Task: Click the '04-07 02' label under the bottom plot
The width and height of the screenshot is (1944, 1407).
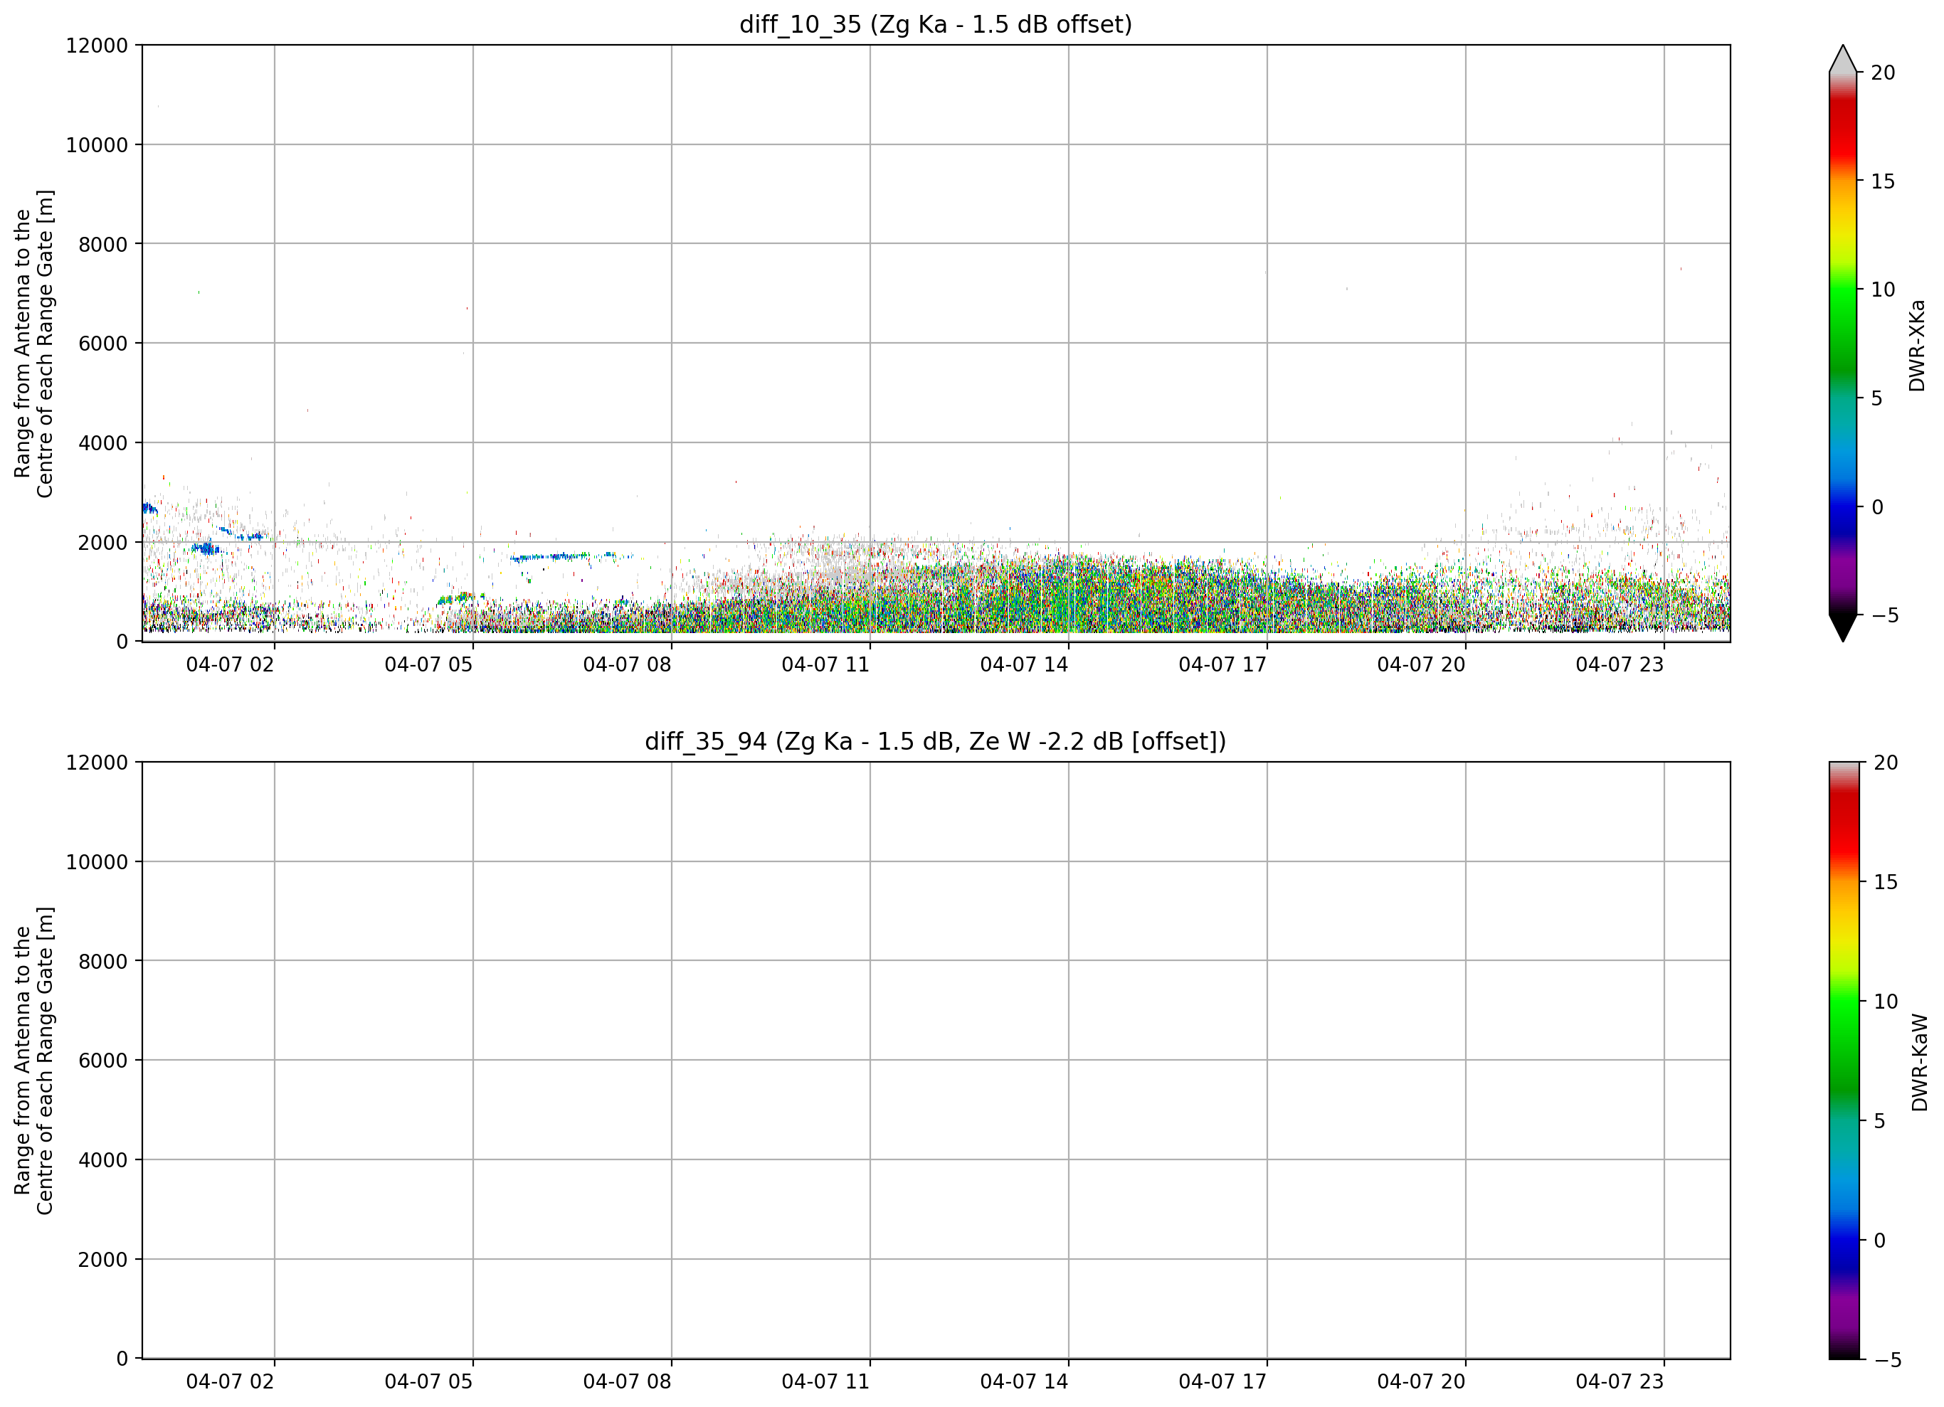Action: pos(230,1382)
